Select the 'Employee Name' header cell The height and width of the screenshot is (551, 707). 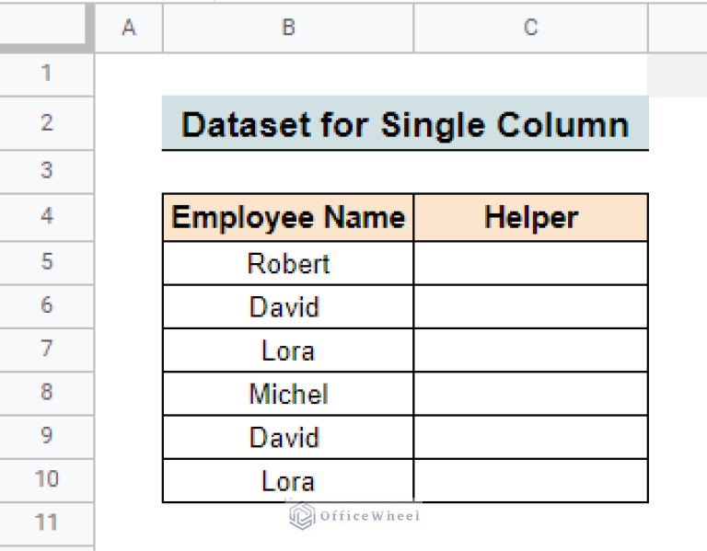click(288, 218)
